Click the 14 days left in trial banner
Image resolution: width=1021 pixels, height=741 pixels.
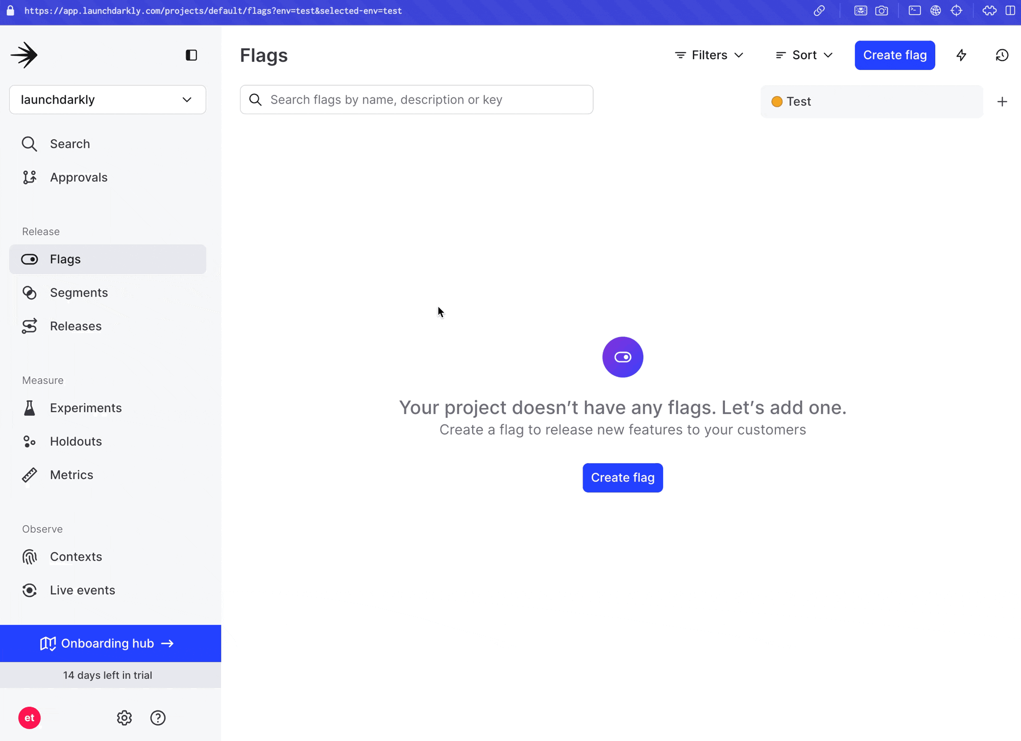(x=110, y=675)
